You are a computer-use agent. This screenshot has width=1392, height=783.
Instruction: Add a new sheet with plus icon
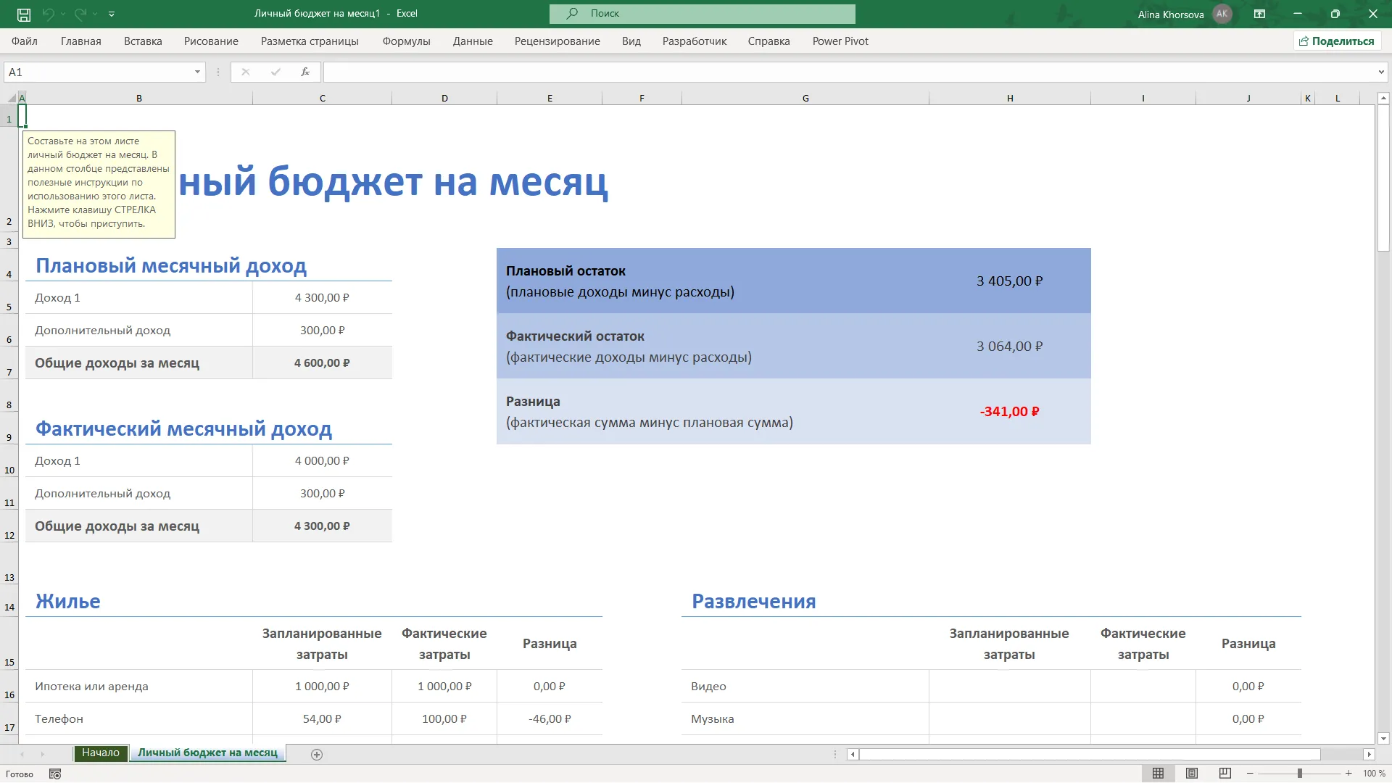coord(317,755)
